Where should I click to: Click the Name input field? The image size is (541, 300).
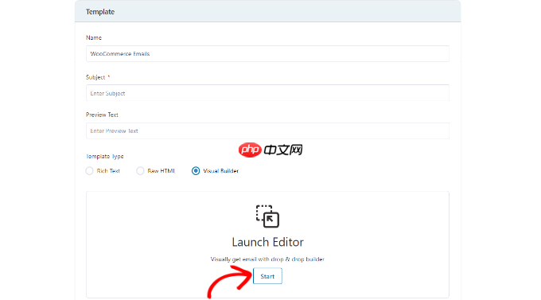267,54
